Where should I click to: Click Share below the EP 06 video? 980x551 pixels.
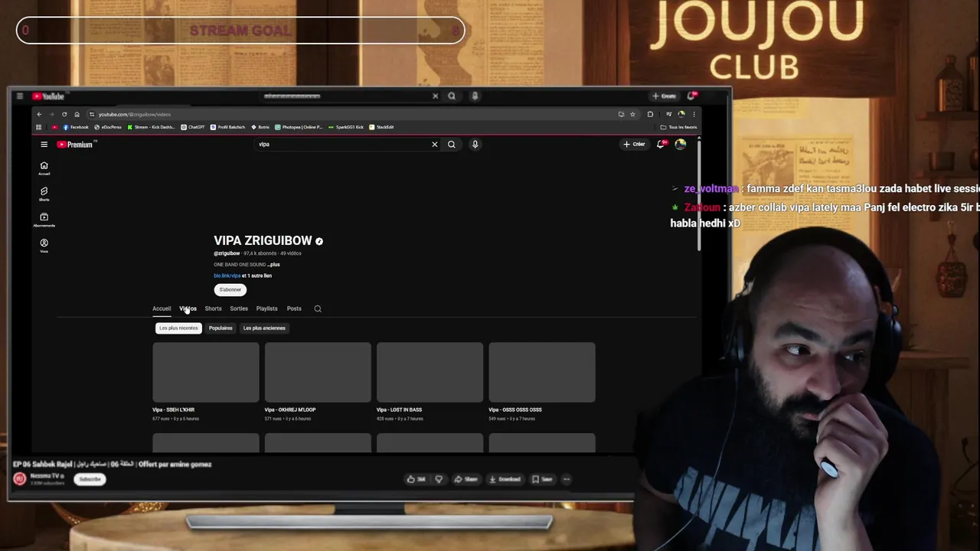[x=465, y=479]
